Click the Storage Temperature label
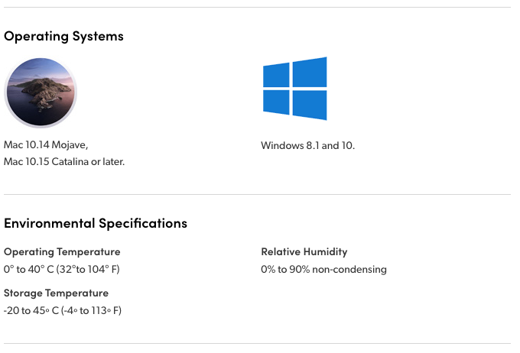 point(56,293)
